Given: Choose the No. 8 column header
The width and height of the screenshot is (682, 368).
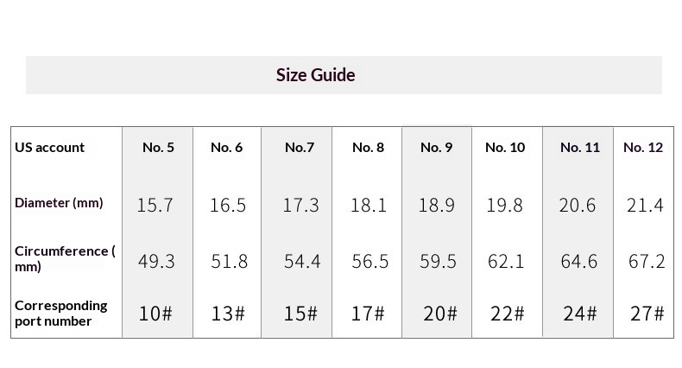Looking at the screenshot, I should click(368, 148).
